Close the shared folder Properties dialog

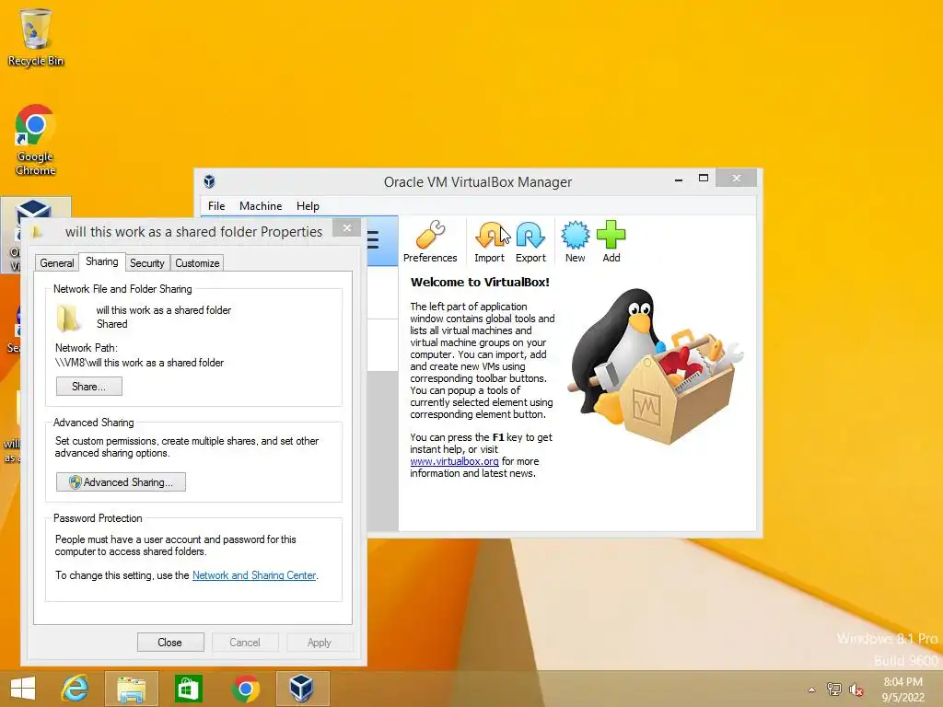pos(347,228)
